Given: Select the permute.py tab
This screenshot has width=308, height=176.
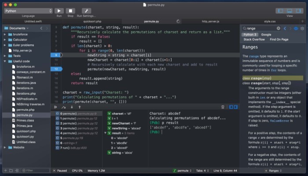Looking at the screenshot, I should (x=151, y=22).
